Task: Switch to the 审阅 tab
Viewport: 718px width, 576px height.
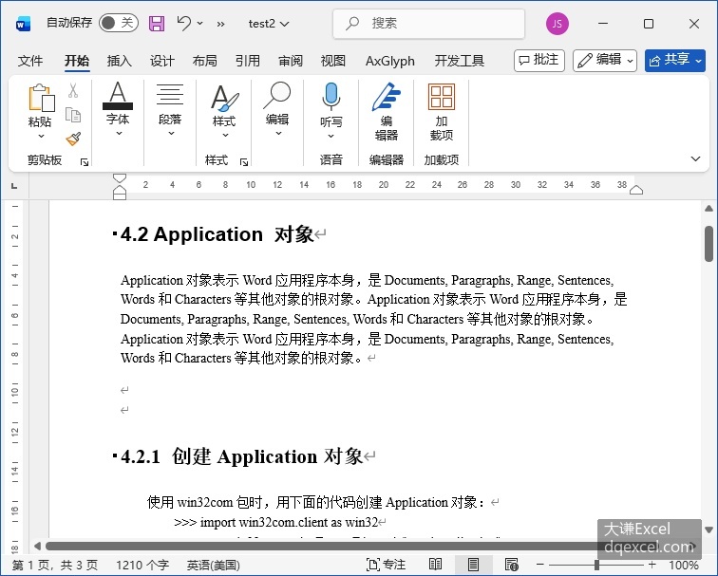Action: [291, 61]
